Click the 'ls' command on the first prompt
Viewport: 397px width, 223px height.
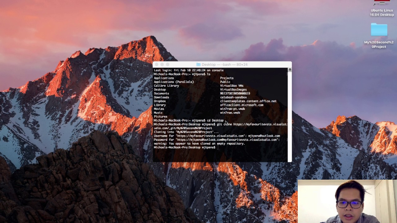[x=208, y=74]
